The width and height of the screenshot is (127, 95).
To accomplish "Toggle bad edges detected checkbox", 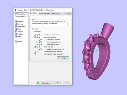I will pyautogui.click(x=35, y=37).
